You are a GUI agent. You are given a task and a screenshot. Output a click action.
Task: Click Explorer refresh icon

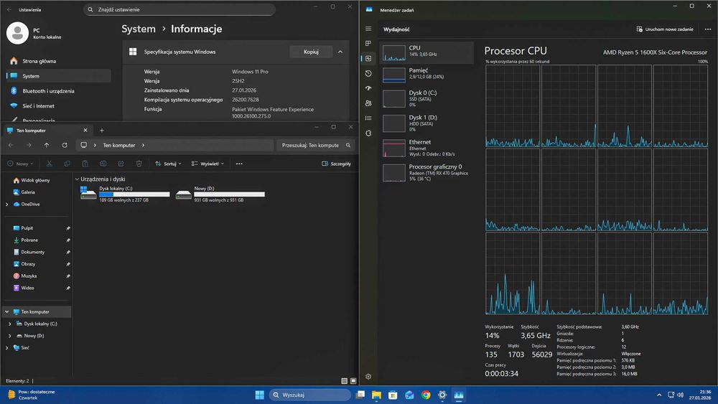(x=65, y=145)
